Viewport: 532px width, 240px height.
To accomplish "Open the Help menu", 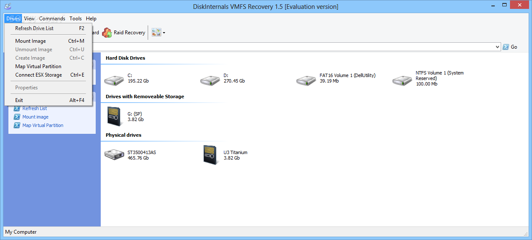I will coord(91,19).
